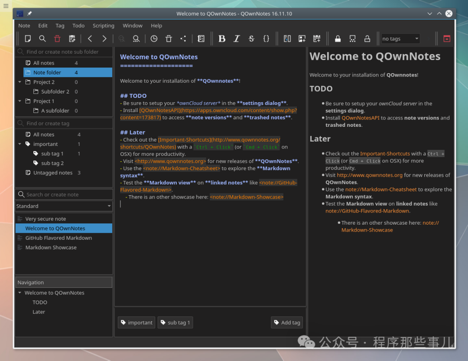Screen dimensions: 468x361
Task: Go back in note history
Action: 90,39
